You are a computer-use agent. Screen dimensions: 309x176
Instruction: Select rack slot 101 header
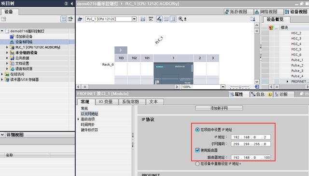(147, 58)
